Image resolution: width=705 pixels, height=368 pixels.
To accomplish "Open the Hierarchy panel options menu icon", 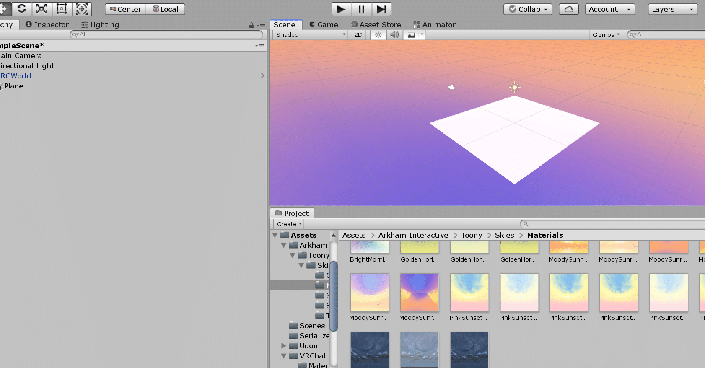I will point(261,26).
